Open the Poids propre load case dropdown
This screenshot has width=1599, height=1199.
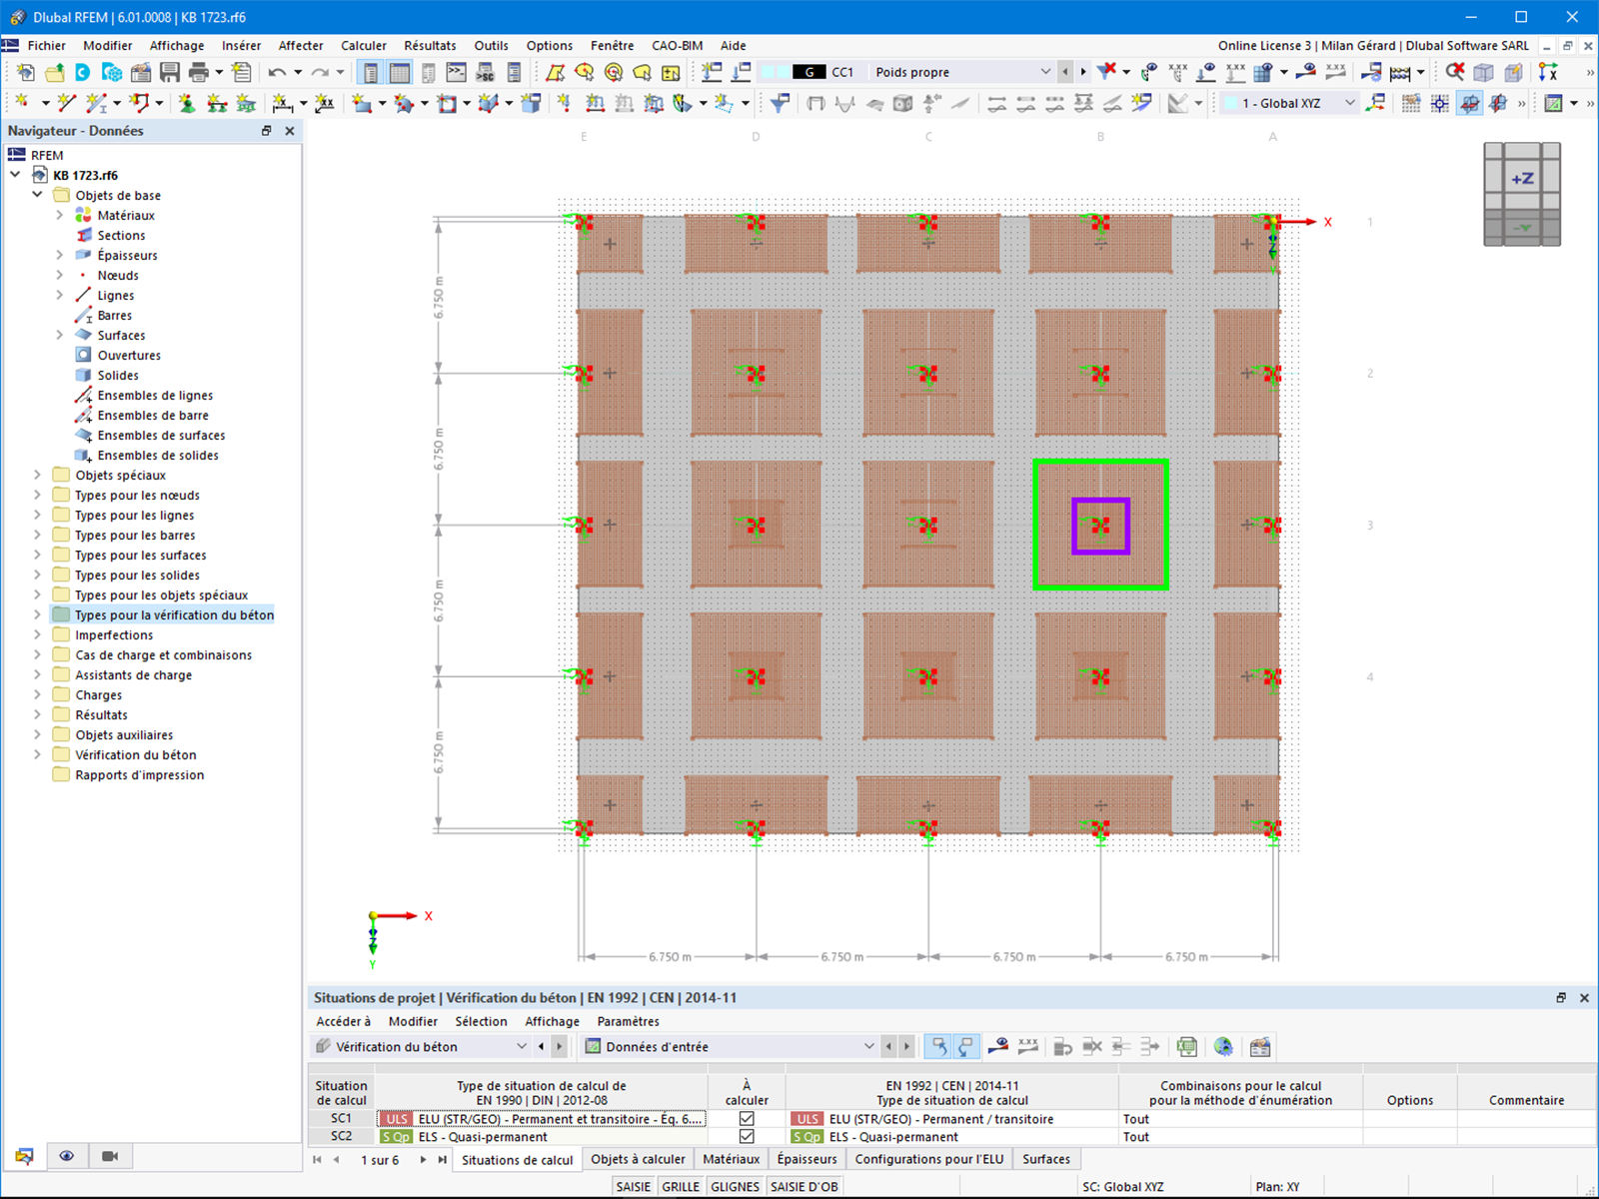tap(1045, 72)
